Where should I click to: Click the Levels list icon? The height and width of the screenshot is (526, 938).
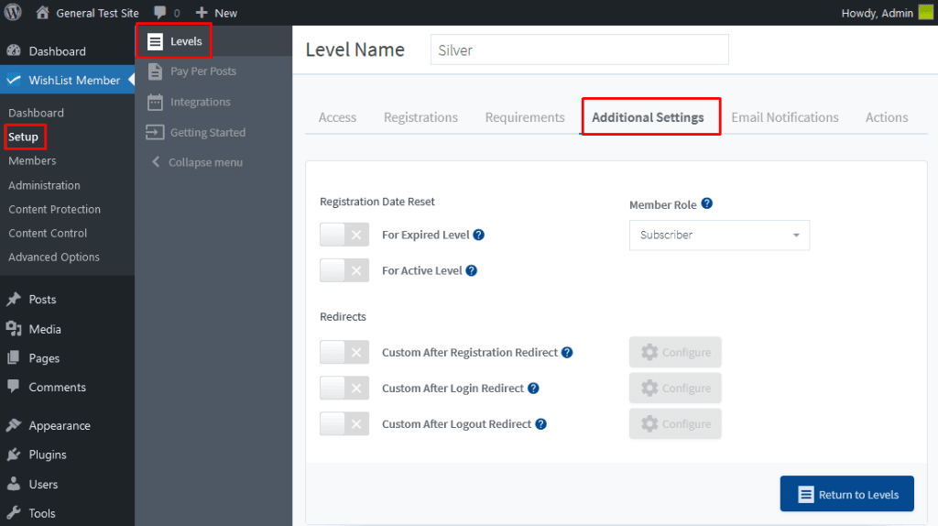[x=155, y=41]
